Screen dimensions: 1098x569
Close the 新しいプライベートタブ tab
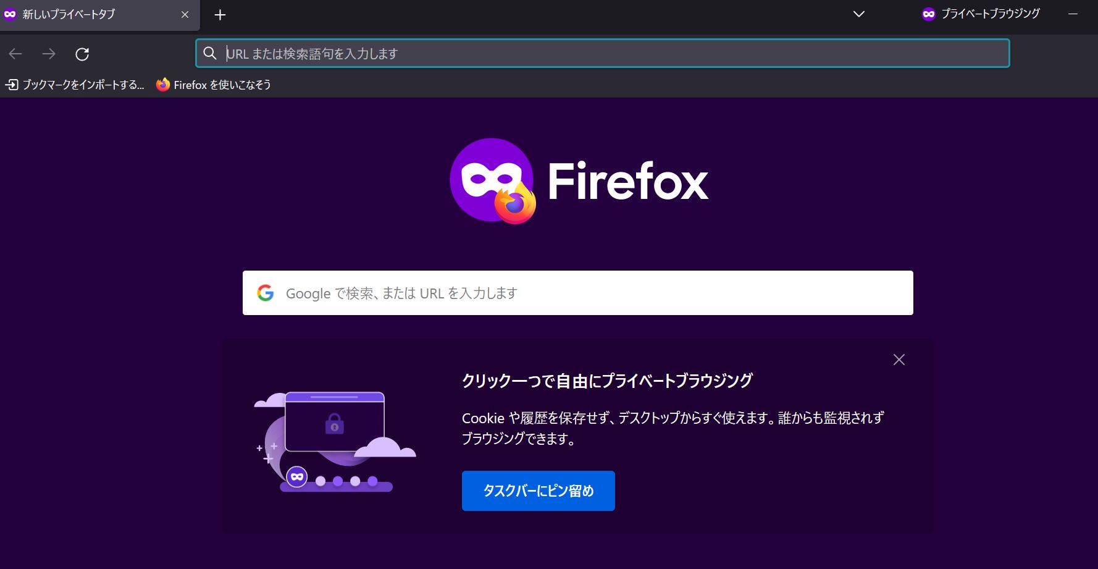click(x=185, y=14)
